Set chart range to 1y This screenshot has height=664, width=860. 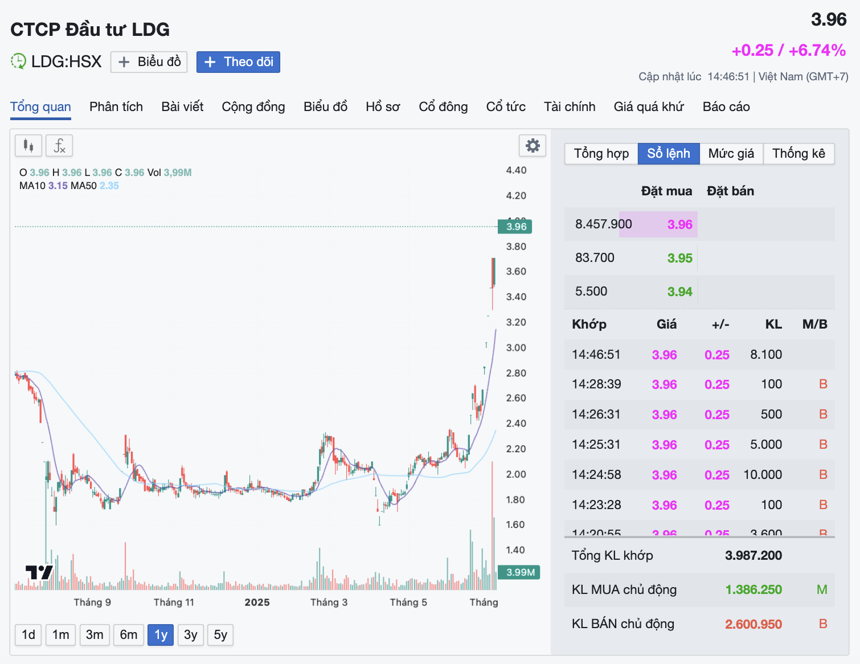coord(161,635)
